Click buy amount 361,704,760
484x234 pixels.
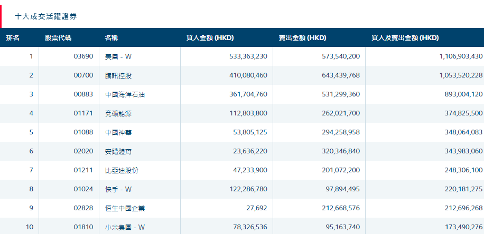click(248, 94)
